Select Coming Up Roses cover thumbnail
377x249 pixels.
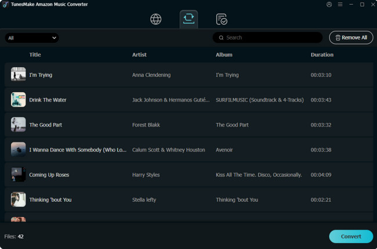pyautogui.click(x=19, y=175)
